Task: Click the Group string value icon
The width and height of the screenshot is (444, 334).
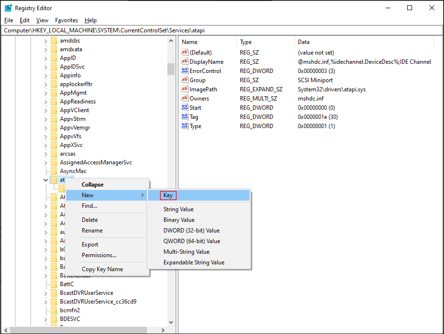Action: coord(185,80)
